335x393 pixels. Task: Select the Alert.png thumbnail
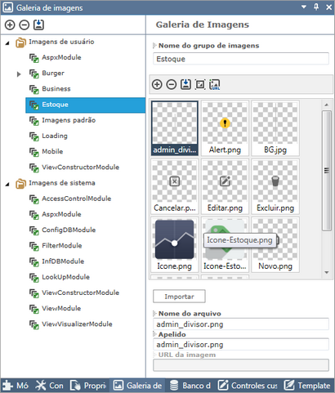pos(225,128)
